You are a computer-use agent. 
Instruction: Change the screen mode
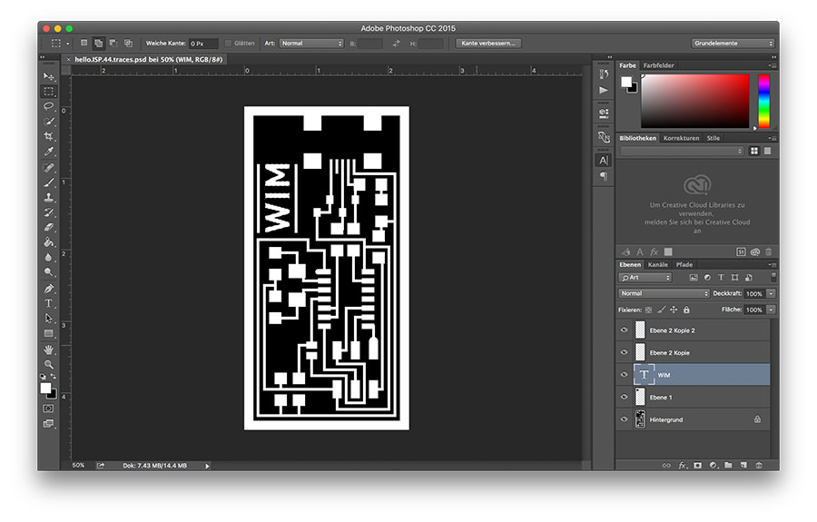(x=48, y=424)
